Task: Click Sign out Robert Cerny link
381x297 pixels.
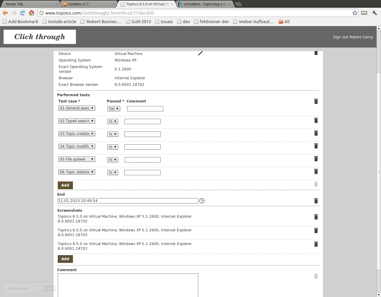Action: 353,37
